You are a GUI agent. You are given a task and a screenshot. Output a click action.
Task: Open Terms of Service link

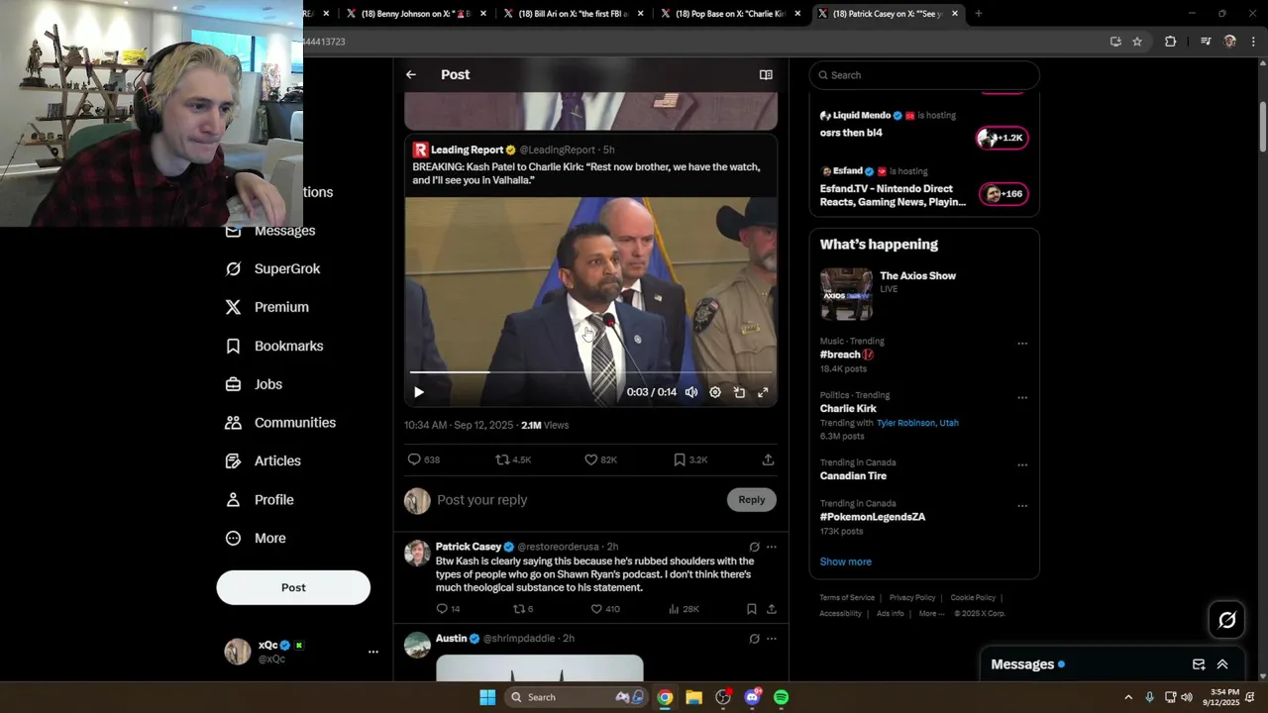[x=847, y=598]
